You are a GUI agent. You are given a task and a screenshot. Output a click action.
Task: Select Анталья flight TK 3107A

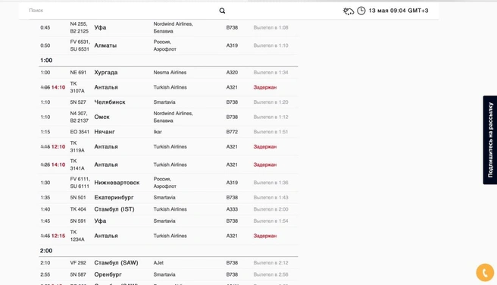(x=168, y=87)
